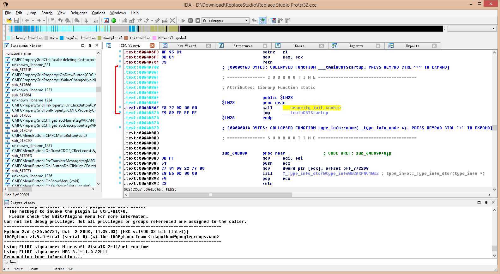This screenshot has width=500, height=274.
Task: Click the Python button beside command line
Action: (x=10, y=262)
